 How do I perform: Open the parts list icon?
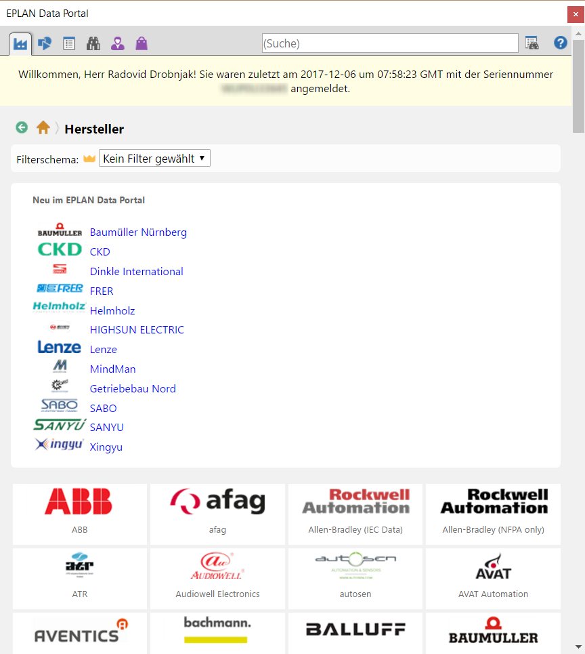pyautogui.click(x=69, y=43)
